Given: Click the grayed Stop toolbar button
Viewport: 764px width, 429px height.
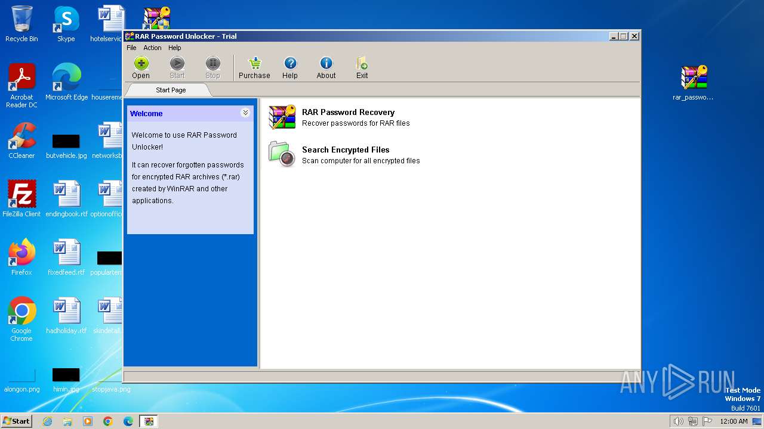Looking at the screenshot, I should 212,68.
